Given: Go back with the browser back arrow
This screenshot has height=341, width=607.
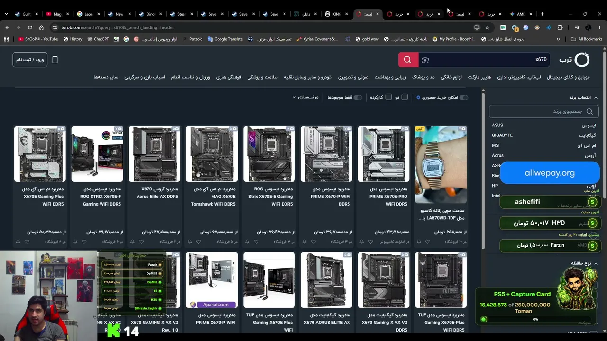Looking at the screenshot, I should point(7,27).
